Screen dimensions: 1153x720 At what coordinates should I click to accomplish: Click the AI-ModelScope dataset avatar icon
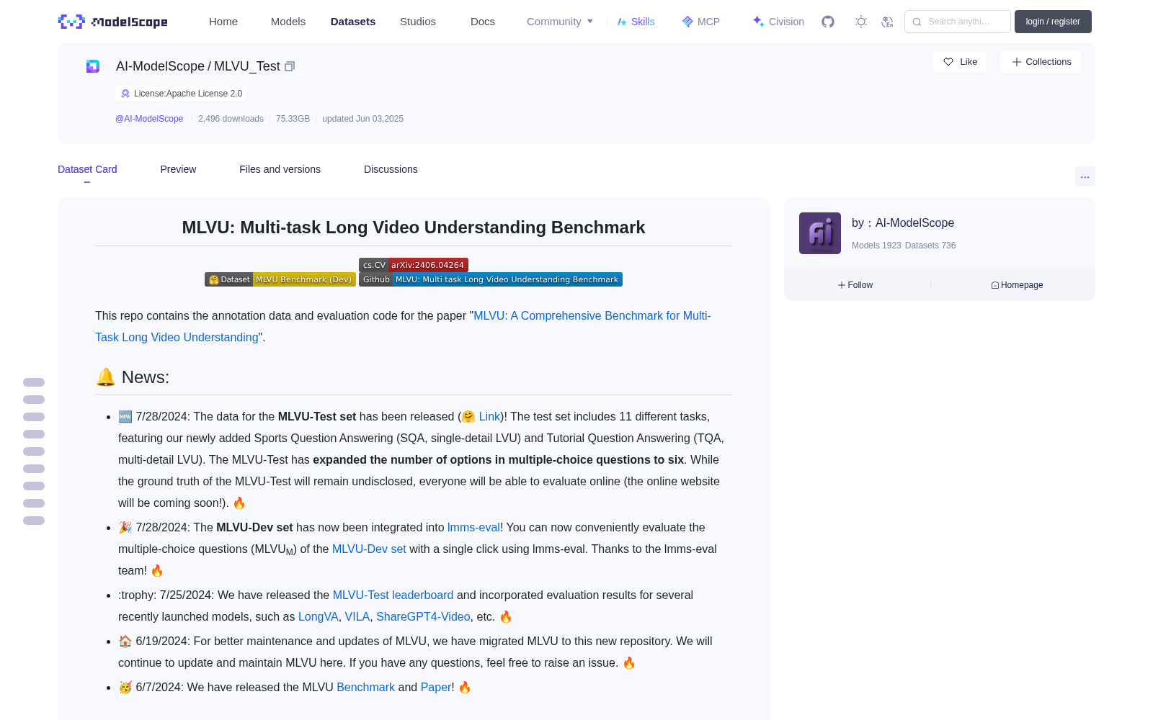93,66
